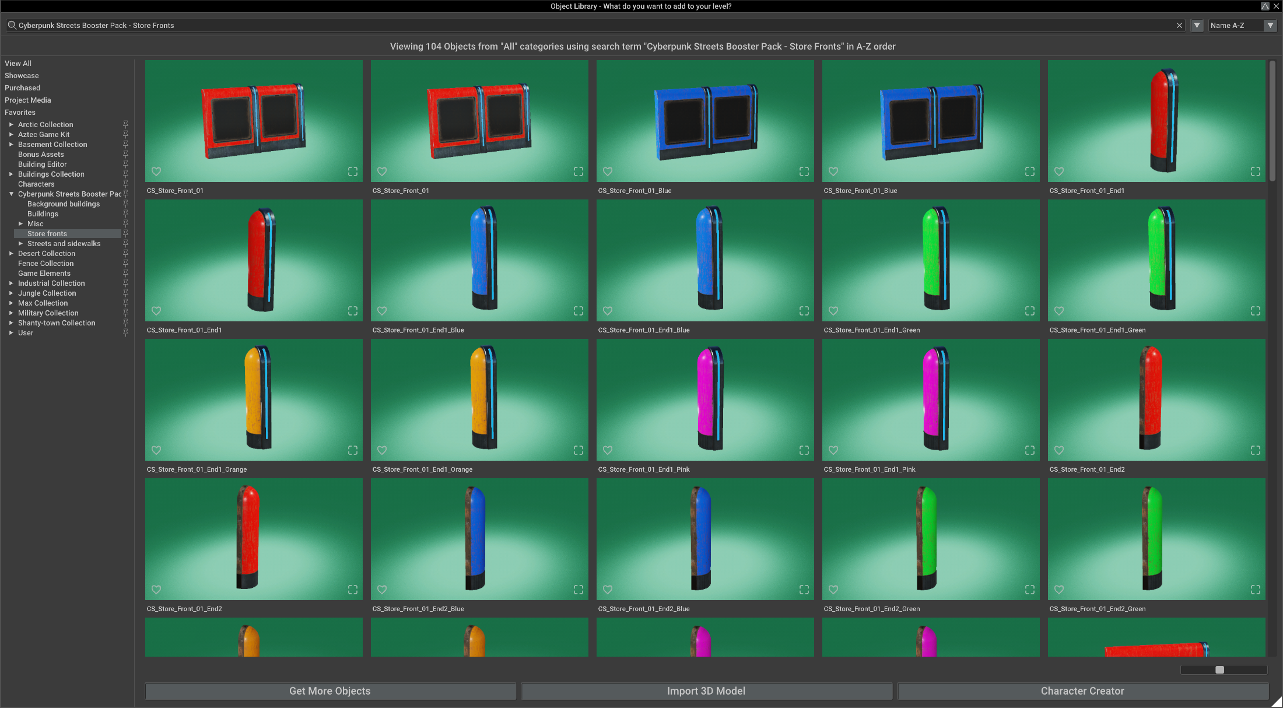Click the Import 3D Model button
Screen dimensions: 1283x708
pos(706,691)
